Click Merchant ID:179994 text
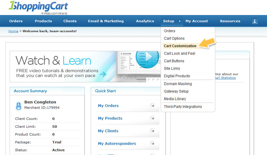Image resolution: width=267 pixels, height=155 pixels. click(x=42, y=108)
